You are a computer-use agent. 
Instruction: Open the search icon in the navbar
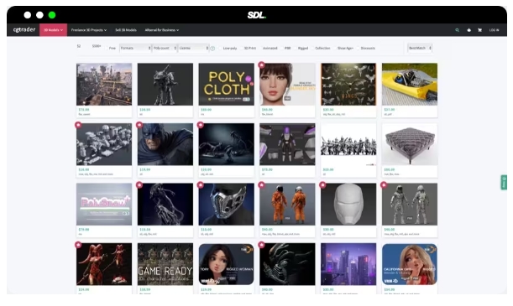(x=457, y=30)
